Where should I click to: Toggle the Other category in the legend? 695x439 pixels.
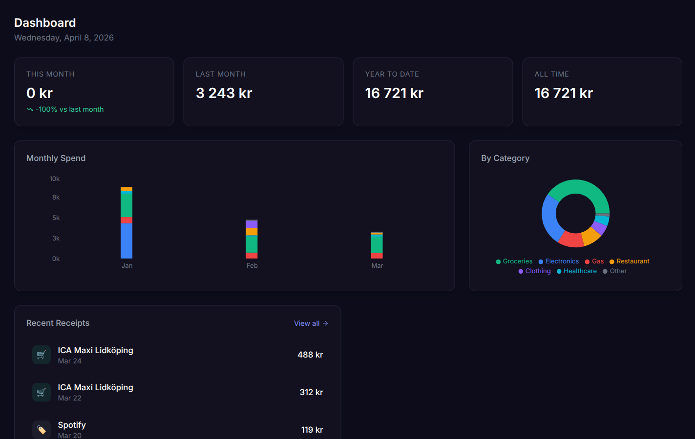click(614, 271)
